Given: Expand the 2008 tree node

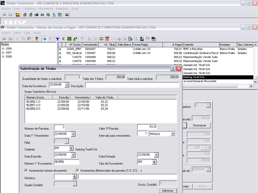Looking at the screenshot, I should tap(3, 57).
